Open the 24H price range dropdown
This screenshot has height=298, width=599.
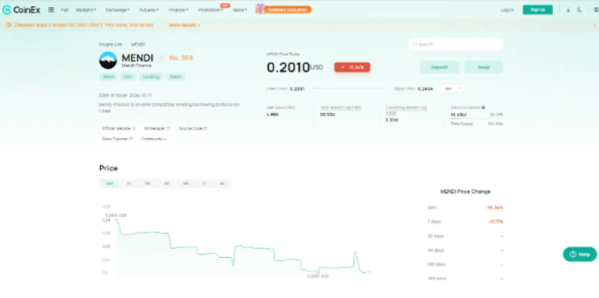tap(453, 89)
